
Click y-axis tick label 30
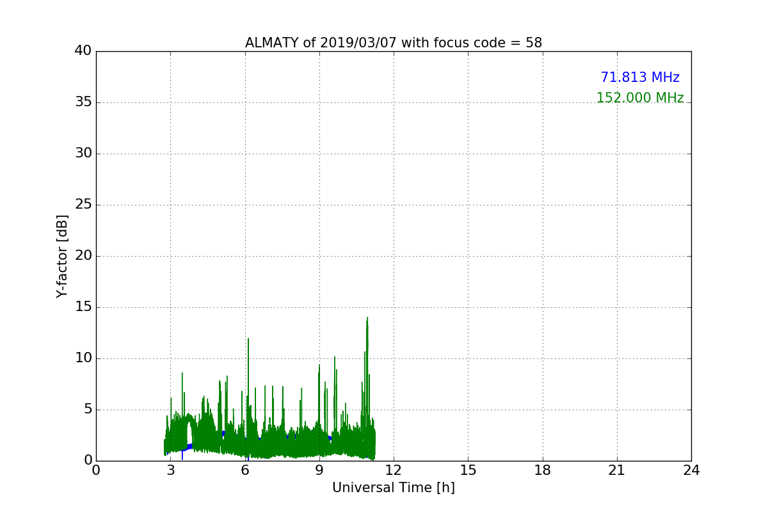click(83, 154)
